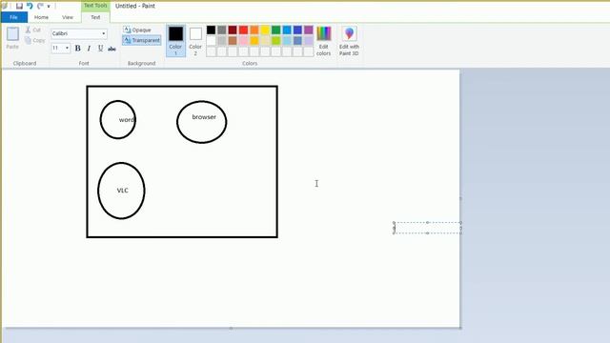Pick the green palette swatch
610x343 pixels.
[275, 30]
